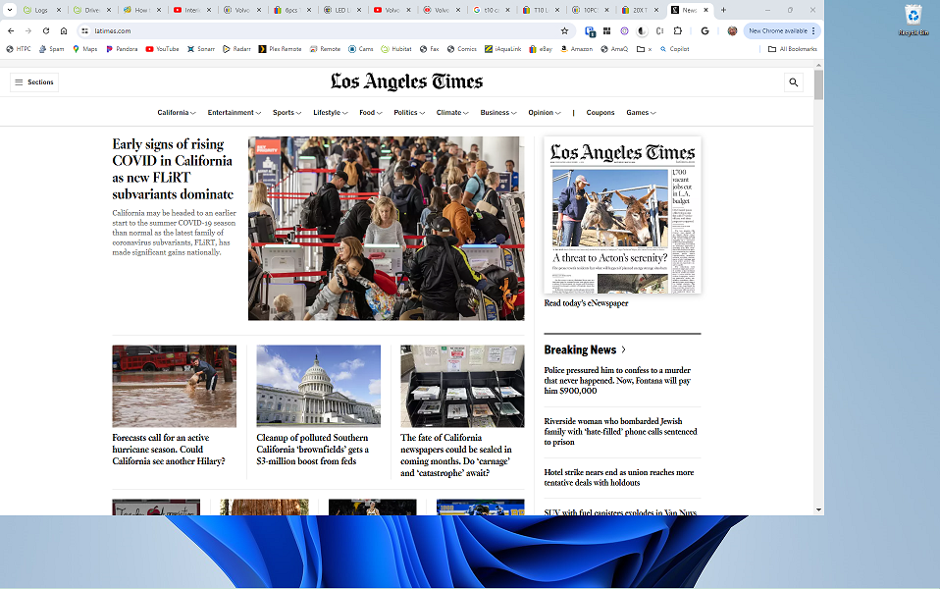The height and width of the screenshot is (589, 940).
Task: Open the Amazon bookmark
Action: pos(577,49)
